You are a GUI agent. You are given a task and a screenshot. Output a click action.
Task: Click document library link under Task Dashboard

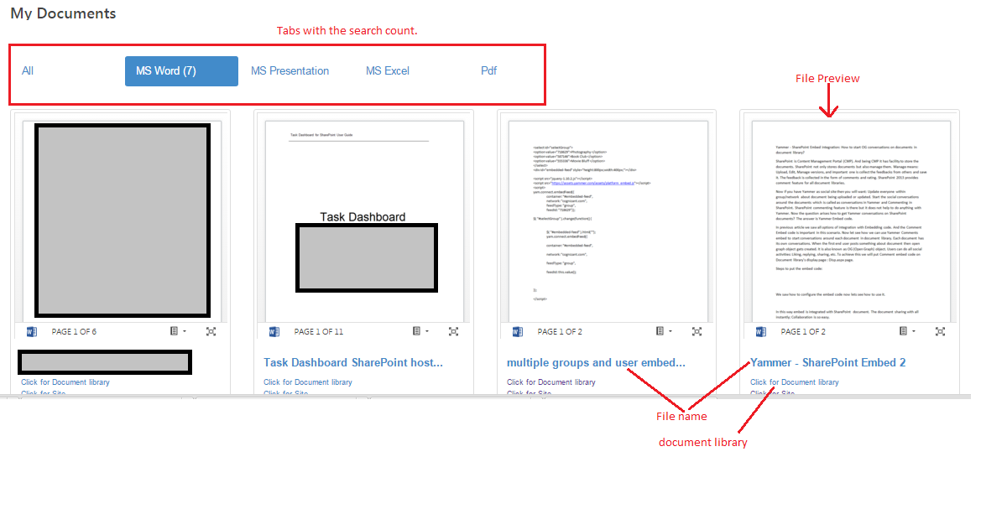[x=308, y=382]
